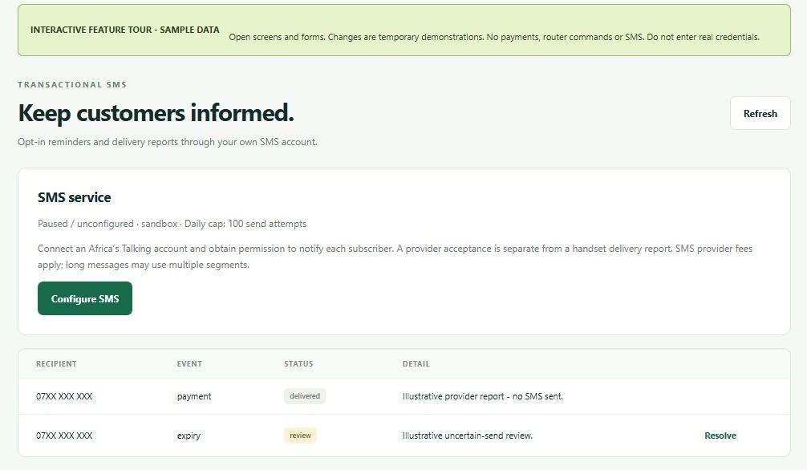
Task: Click the 'INTERACTIVE FEATURE TOUR - SAMPLE DATA' banner title
Action: point(125,30)
